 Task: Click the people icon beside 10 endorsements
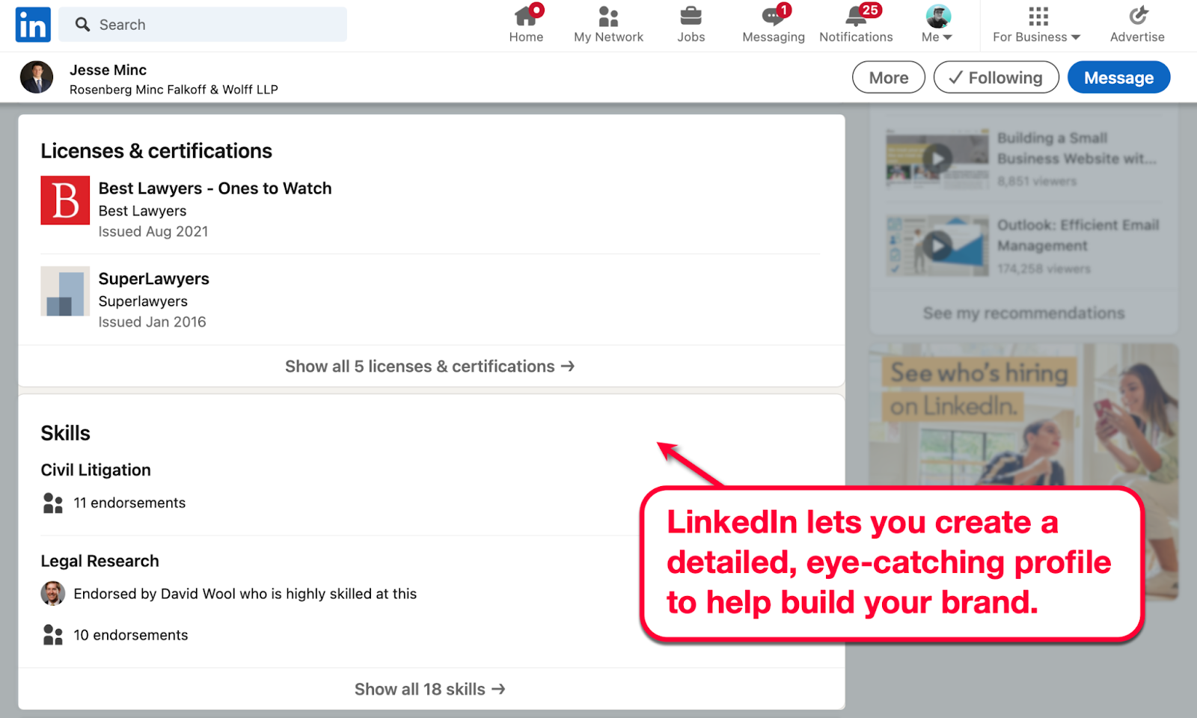[53, 635]
